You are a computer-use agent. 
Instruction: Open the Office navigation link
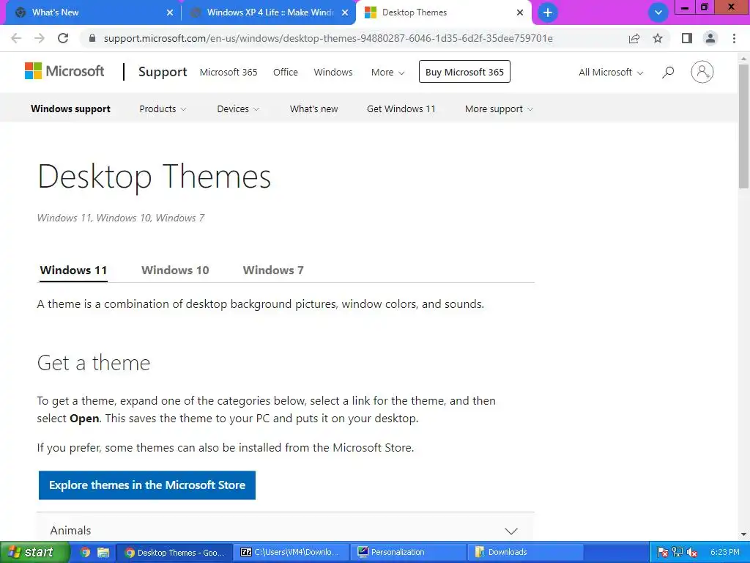[286, 72]
